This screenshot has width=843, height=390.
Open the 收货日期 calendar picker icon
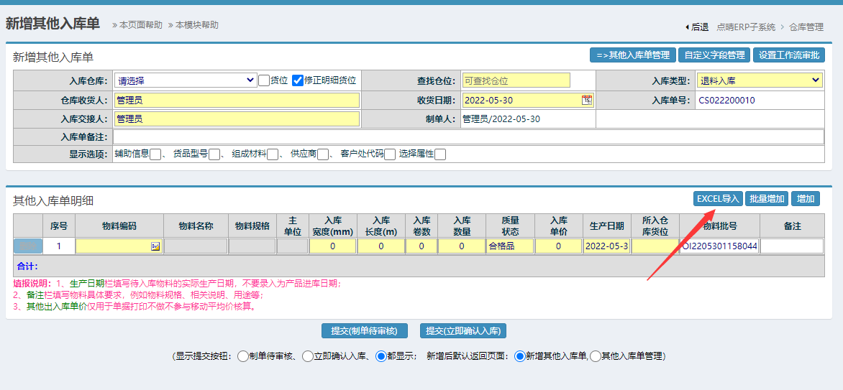(587, 100)
